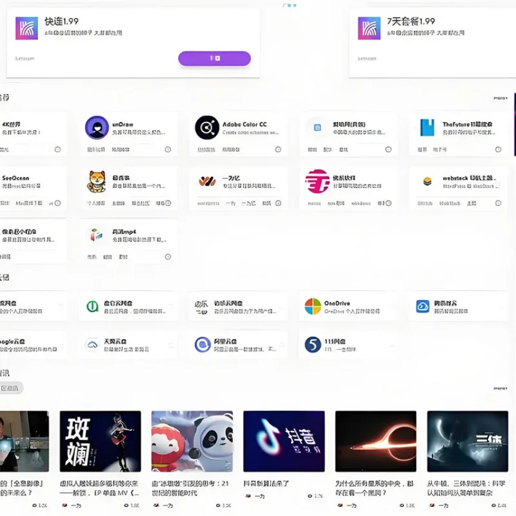Image resolution: width=516 pixels, height=516 pixels.
Task: Open the OneDrive four-color logo
Action: coord(313,306)
